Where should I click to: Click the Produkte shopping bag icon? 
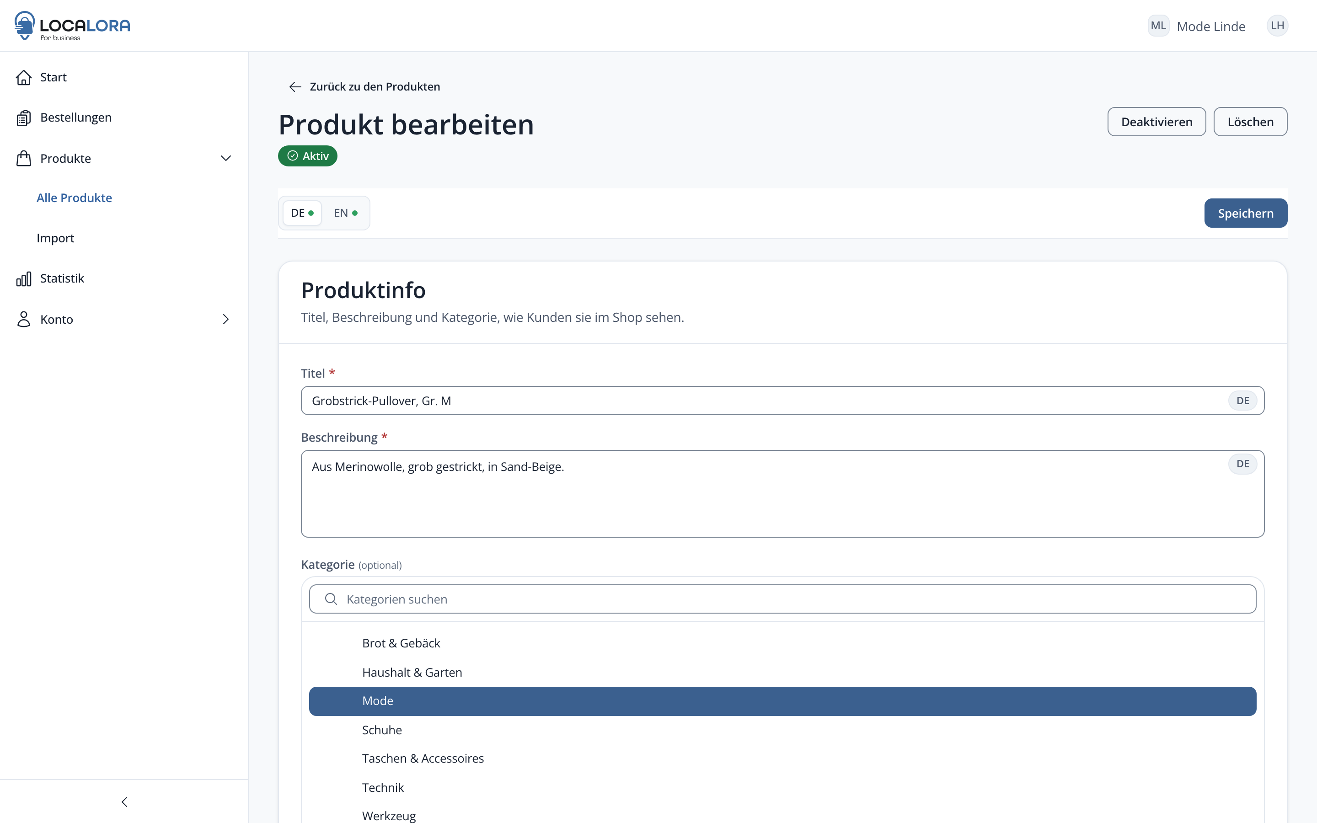click(23, 158)
